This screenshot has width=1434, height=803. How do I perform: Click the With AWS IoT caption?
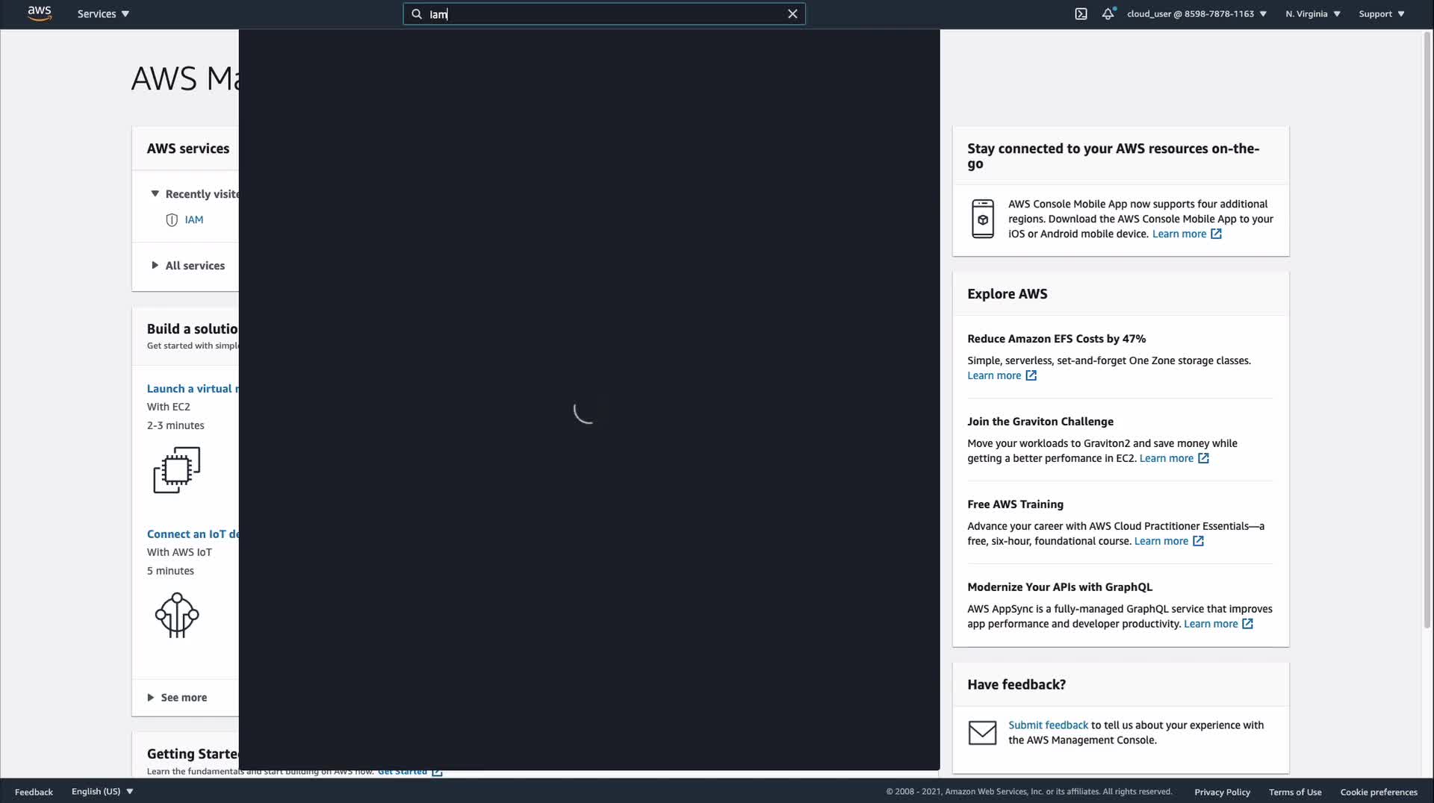tap(179, 552)
